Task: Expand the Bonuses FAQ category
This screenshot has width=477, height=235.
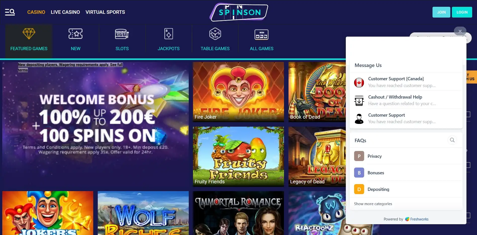Action: [x=406, y=173]
